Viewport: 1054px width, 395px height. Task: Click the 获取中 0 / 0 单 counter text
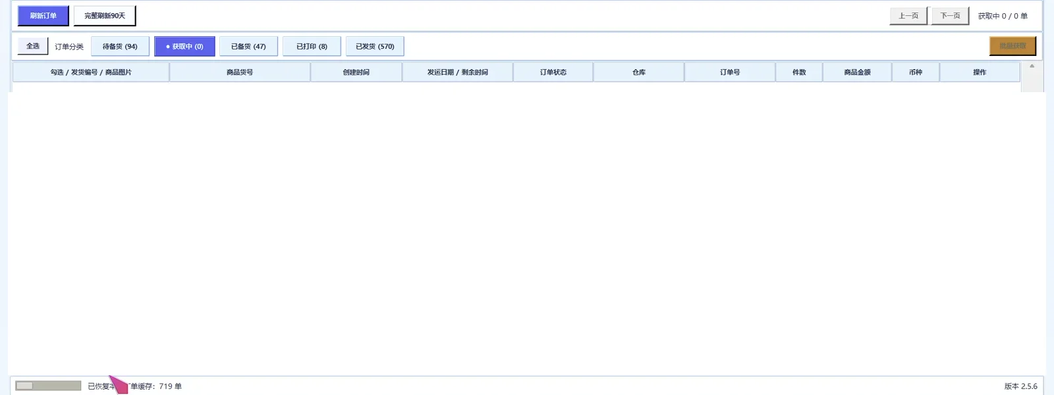pos(1003,16)
